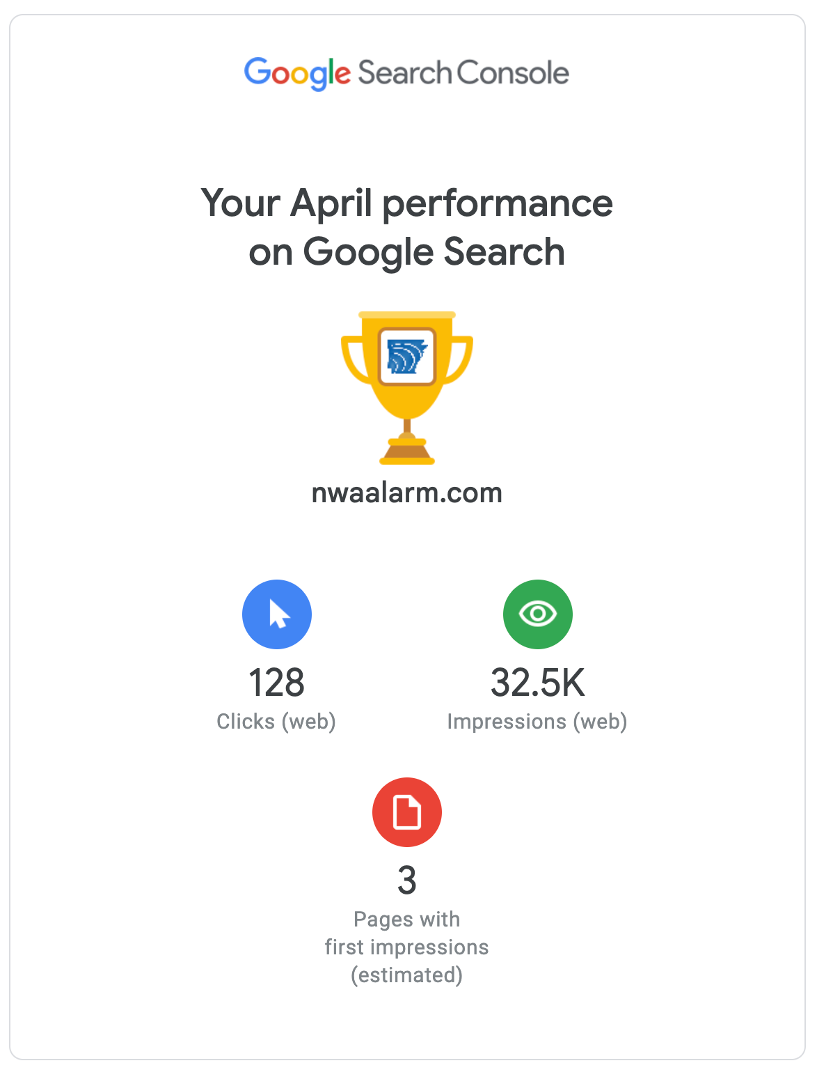817x1070 pixels.
Task: Click the 'Impressions (web)' label
Action: [537, 721]
